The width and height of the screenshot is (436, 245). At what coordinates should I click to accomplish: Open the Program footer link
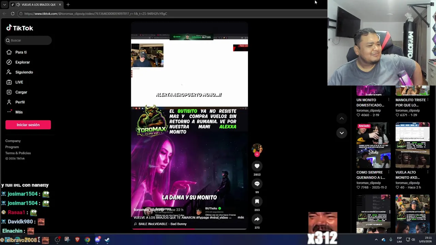[12, 147]
